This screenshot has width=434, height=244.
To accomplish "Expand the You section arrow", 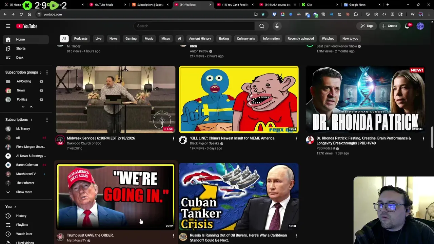I will [x=15, y=207].
